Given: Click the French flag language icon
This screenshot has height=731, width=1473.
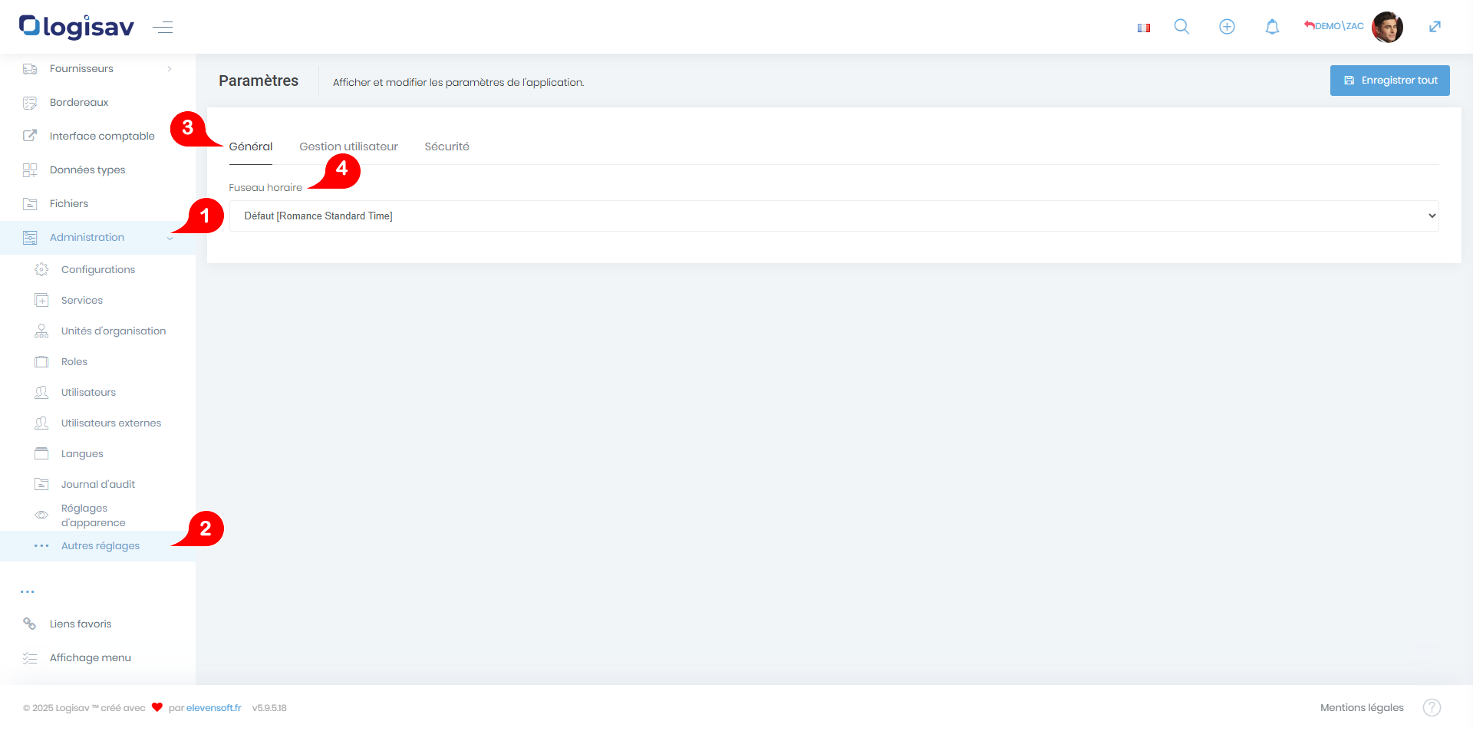Looking at the screenshot, I should pyautogui.click(x=1144, y=28).
